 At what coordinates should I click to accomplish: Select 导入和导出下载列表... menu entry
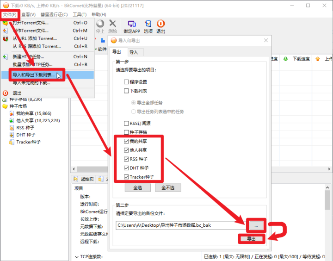pos(48,75)
